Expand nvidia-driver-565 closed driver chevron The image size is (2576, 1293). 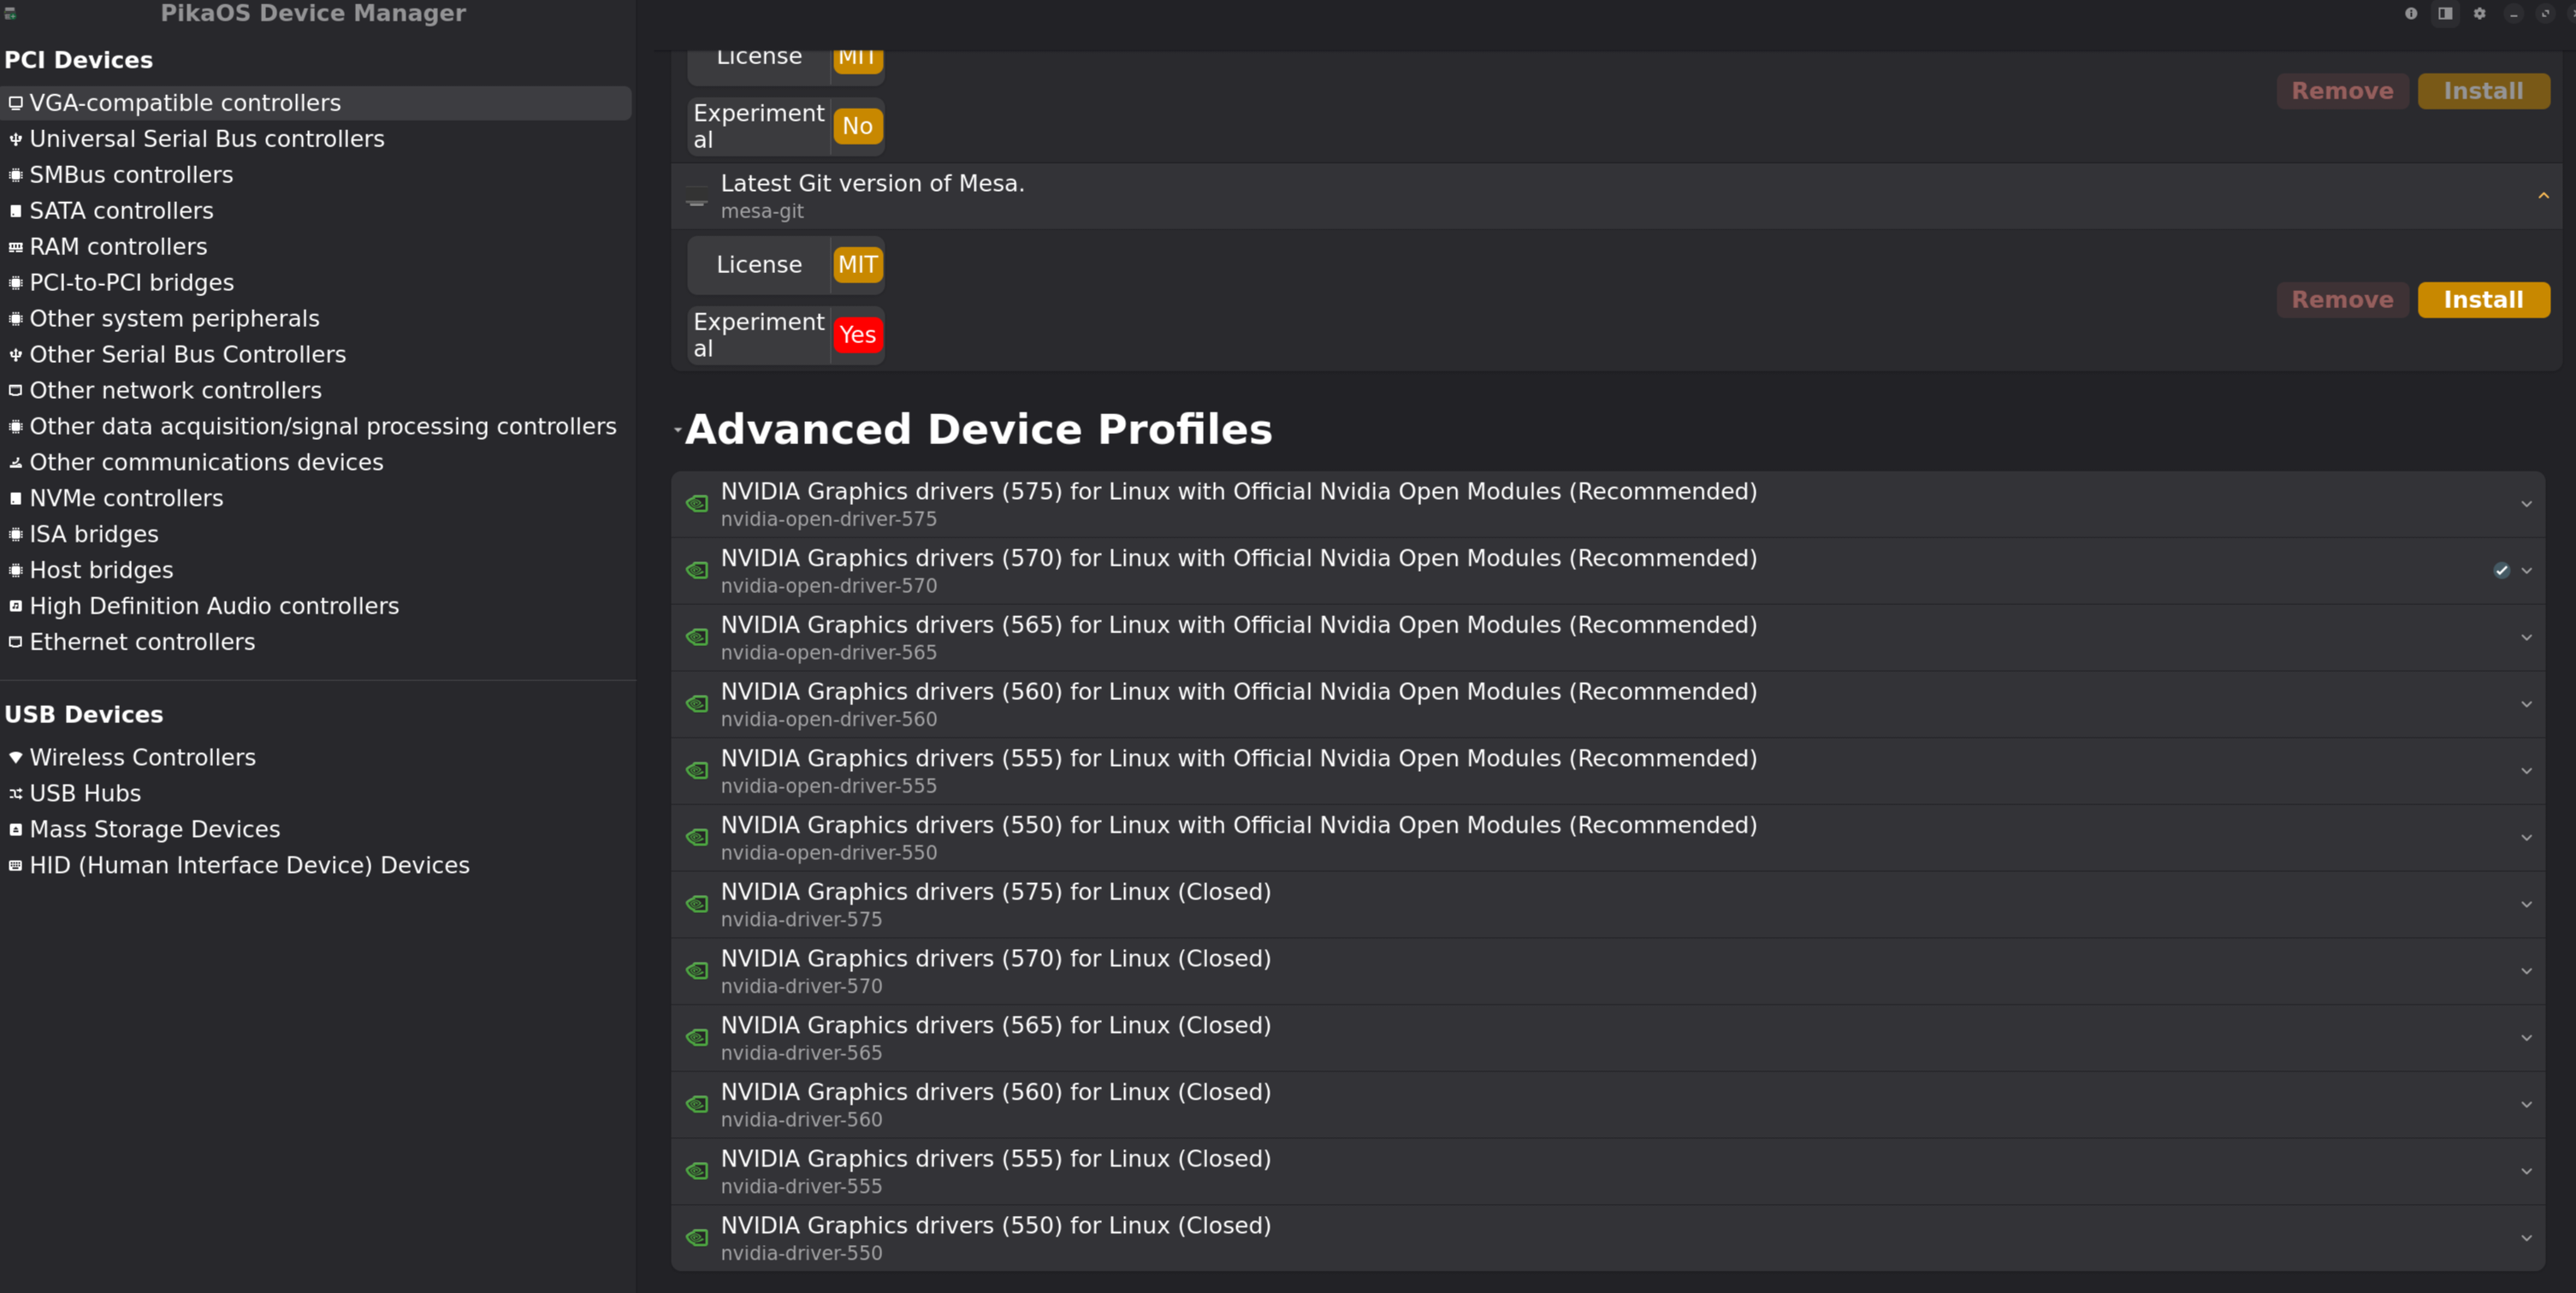[x=2526, y=1038]
